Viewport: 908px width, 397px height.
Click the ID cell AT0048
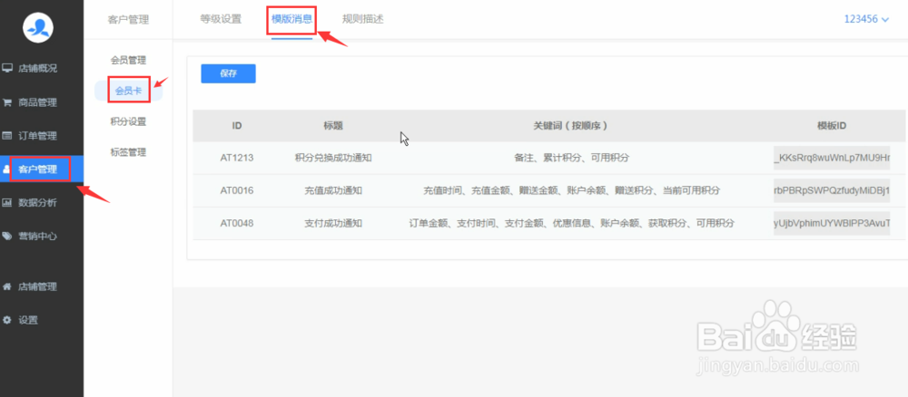click(237, 223)
